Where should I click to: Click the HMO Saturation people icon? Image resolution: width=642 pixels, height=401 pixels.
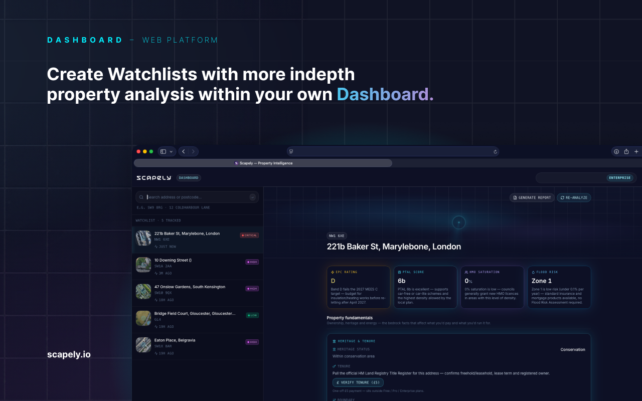coord(466,272)
